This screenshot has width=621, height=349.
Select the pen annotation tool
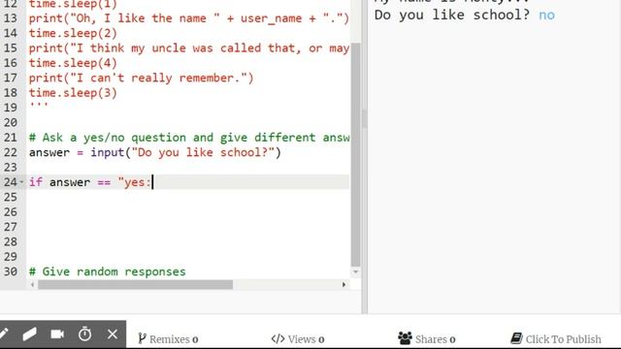4,334
